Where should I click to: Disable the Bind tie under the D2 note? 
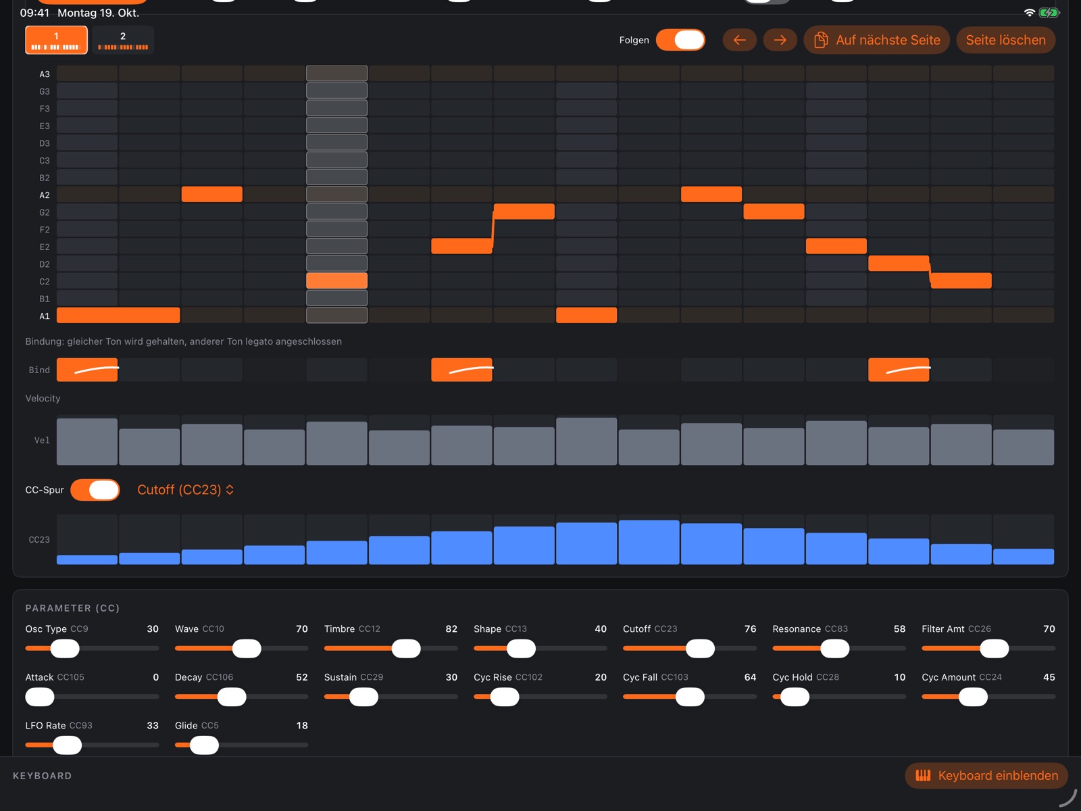point(899,370)
